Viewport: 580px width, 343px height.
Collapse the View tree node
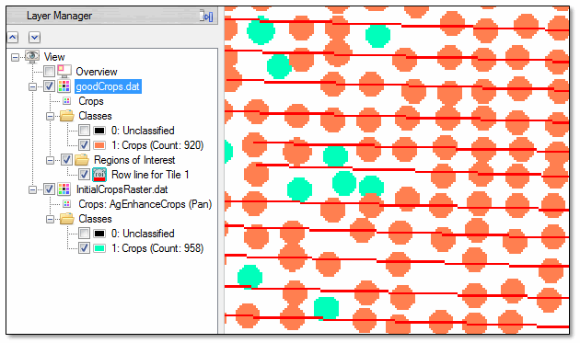[x=15, y=57]
